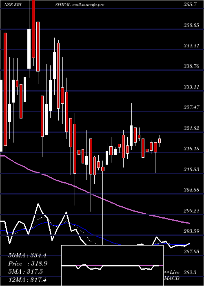
Task: Click the 350.05 price axis label
Action: tap(191, 25)
